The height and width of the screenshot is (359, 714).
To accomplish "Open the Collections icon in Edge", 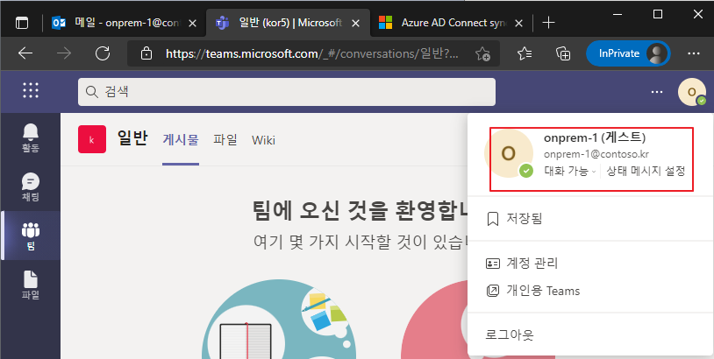I will 563,53.
